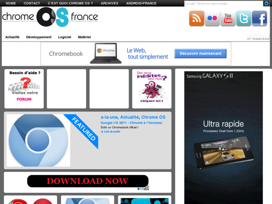The height and width of the screenshot is (204, 272).
Task: Open the YouTube icon
Action: click(x=228, y=18)
